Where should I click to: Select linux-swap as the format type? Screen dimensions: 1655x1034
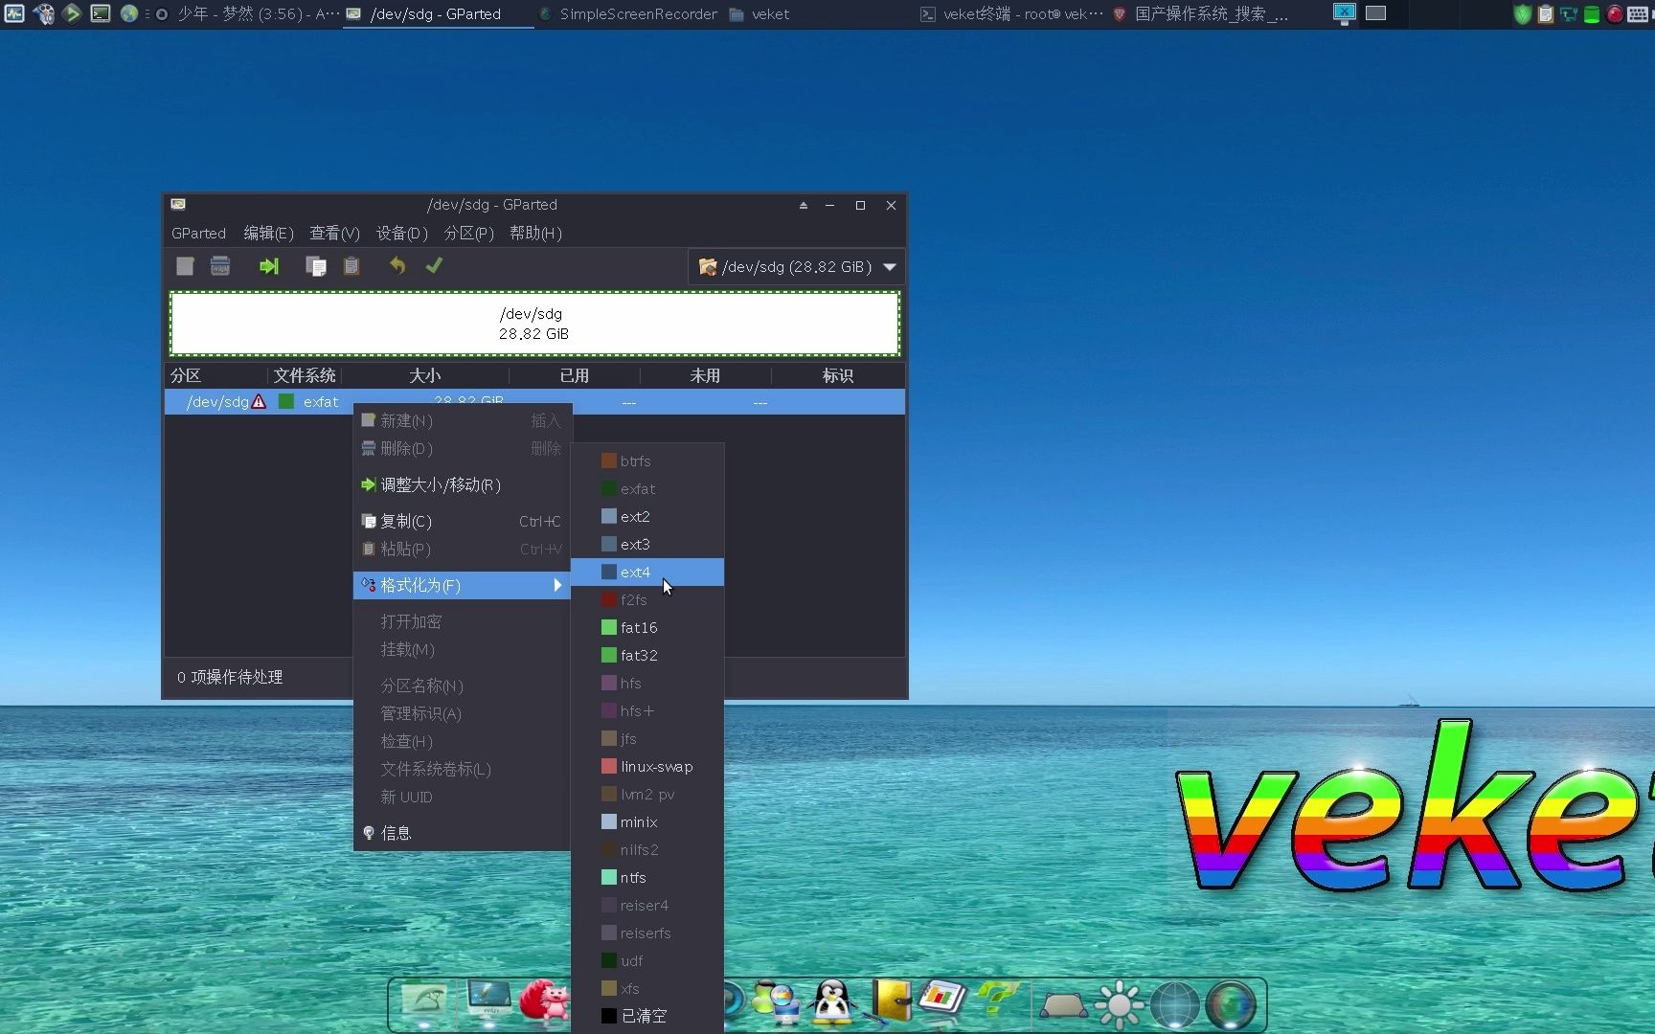(x=647, y=767)
